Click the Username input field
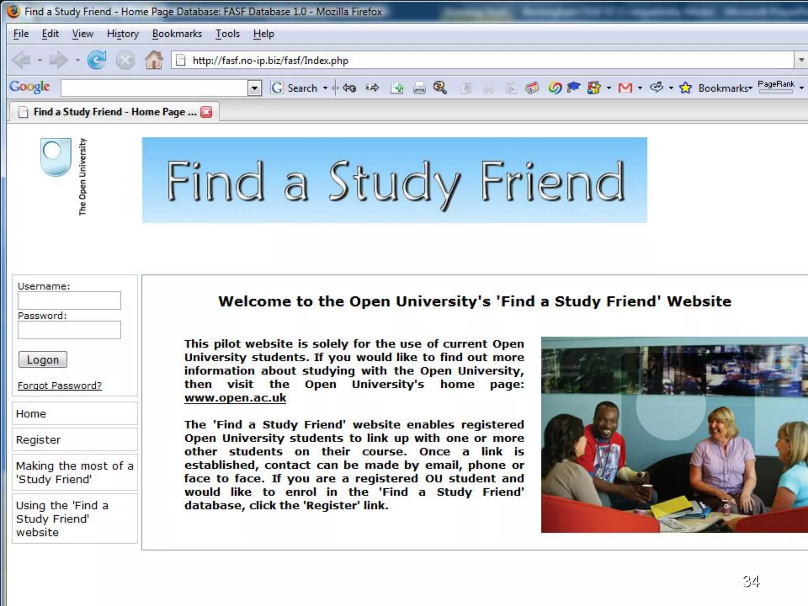Viewport: 808px width, 606px height. [x=69, y=301]
